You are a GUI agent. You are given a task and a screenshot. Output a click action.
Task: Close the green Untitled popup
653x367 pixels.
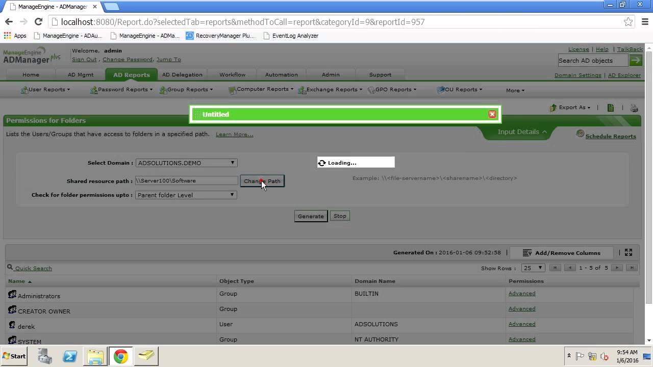tap(492, 114)
